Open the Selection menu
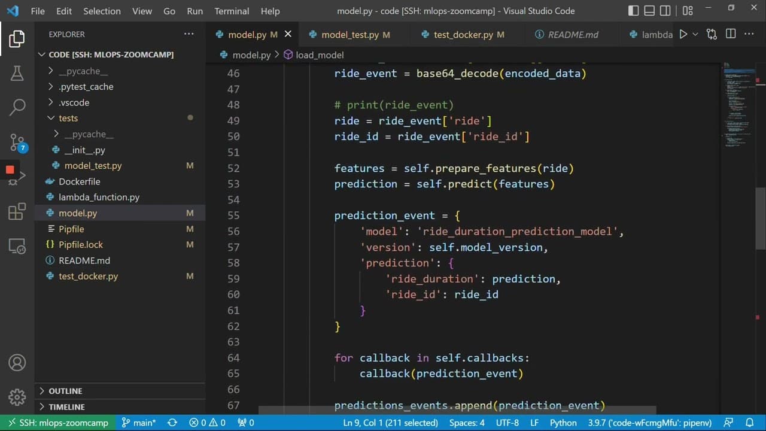This screenshot has height=431, width=766. coord(102,11)
